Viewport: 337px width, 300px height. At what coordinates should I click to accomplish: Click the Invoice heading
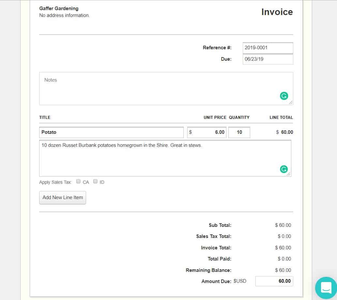tap(277, 12)
